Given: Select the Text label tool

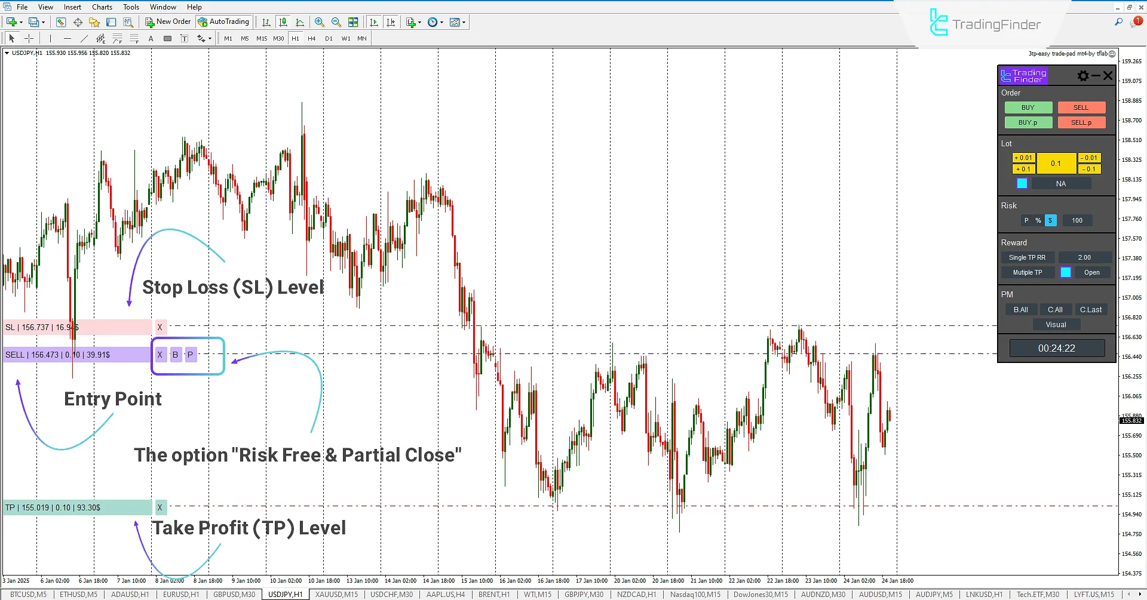Looking at the screenshot, I should pyautogui.click(x=184, y=38).
